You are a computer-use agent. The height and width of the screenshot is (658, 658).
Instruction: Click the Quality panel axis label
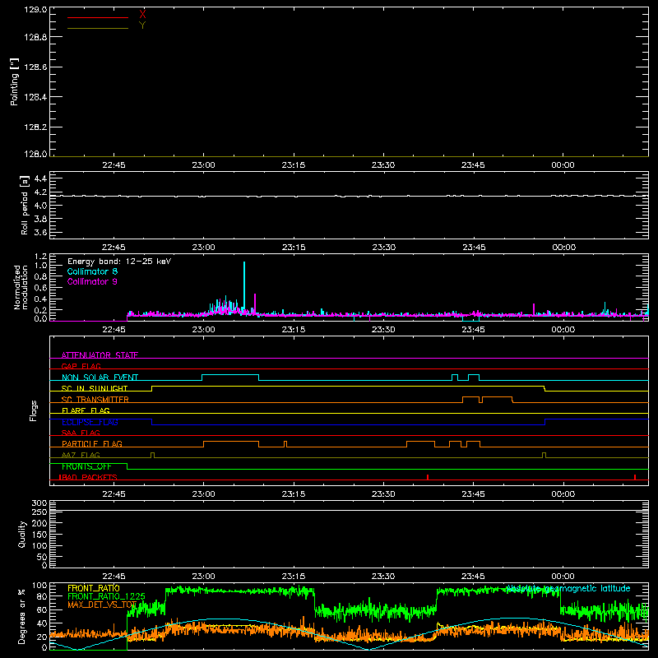coord(22,534)
